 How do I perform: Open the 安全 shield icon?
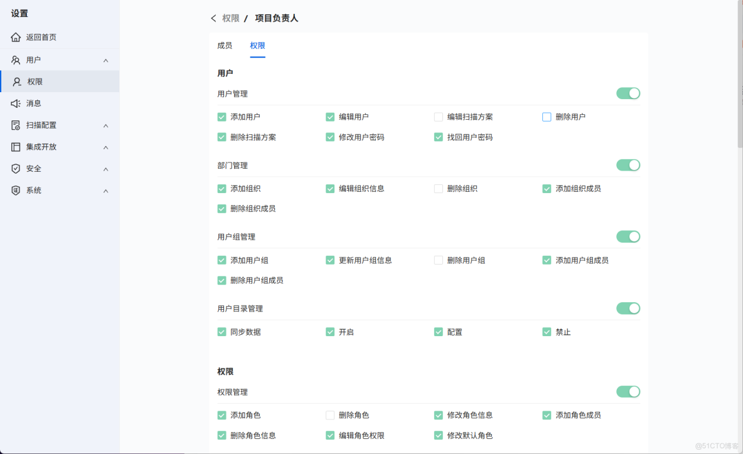(14, 168)
